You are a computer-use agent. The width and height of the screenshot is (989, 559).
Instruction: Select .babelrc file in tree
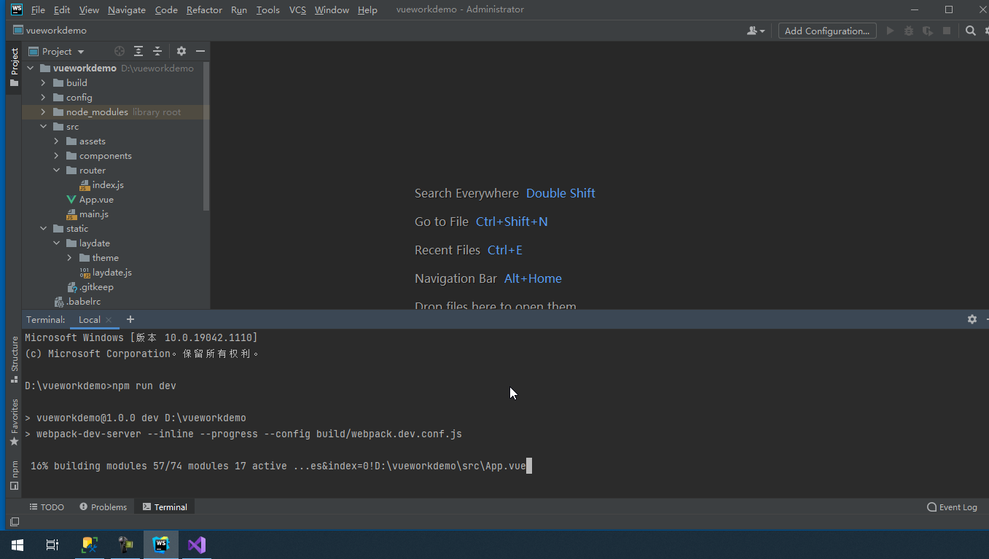[x=83, y=301]
